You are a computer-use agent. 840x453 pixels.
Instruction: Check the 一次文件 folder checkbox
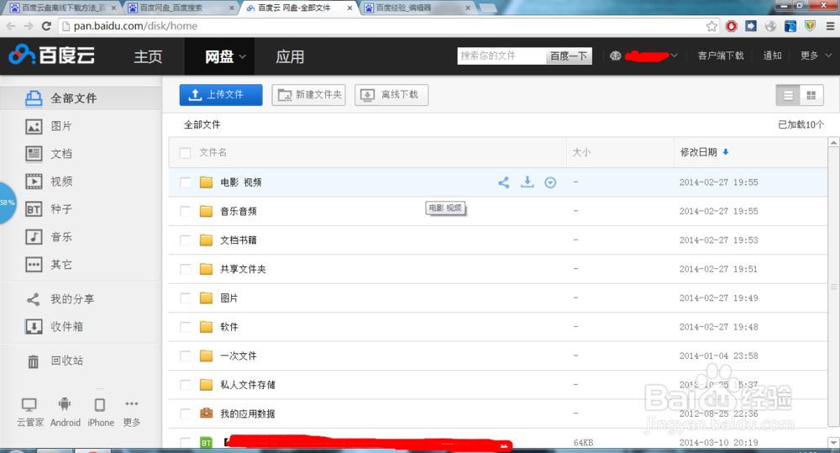coord(186,356)
